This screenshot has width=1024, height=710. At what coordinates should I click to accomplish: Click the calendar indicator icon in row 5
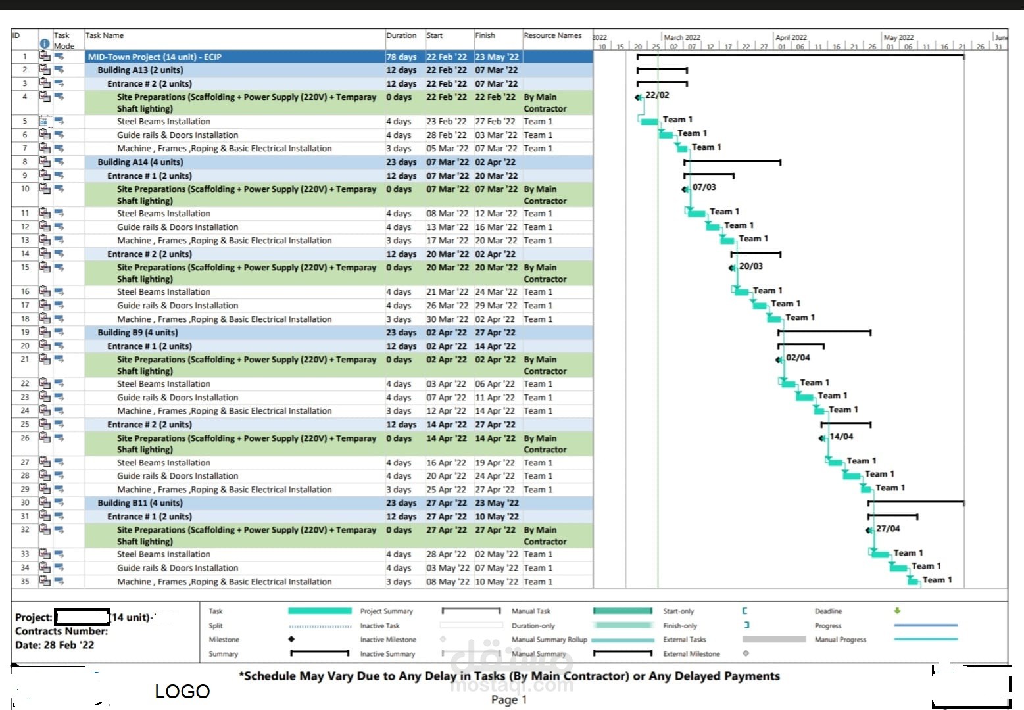(44, 121)
